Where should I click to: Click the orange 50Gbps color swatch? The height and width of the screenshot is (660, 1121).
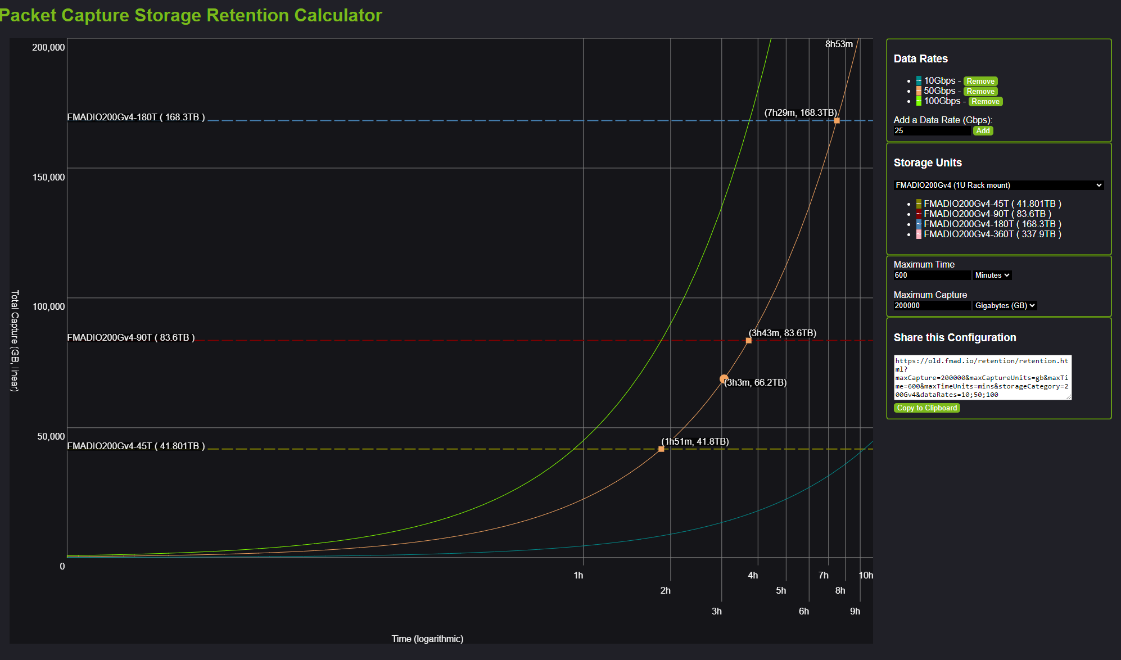click(x=919, y=91)
